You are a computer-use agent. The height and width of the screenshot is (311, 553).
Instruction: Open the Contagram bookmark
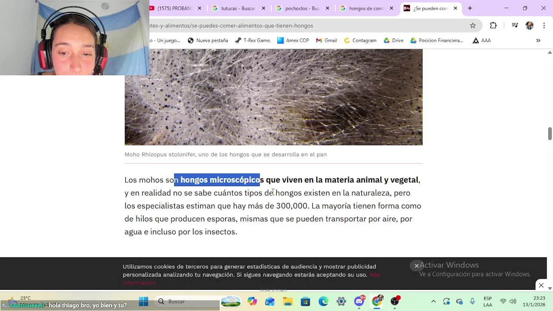pyautogui.click(x=360, y=40)
